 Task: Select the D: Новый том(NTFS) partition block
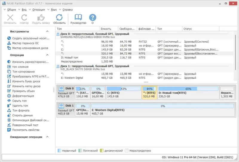pos(188,92)
